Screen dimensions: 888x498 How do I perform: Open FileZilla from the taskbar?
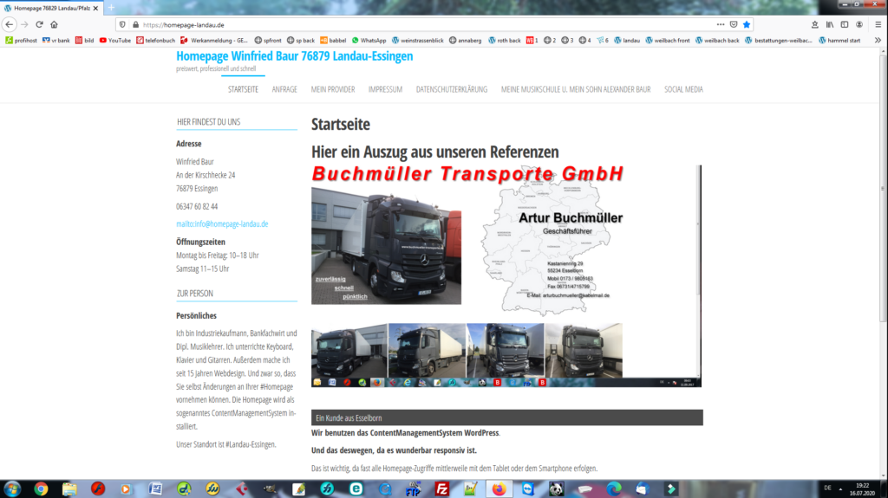[x=441, y=488]
